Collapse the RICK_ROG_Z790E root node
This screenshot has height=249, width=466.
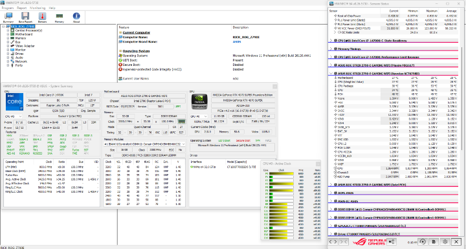point(4,27)
